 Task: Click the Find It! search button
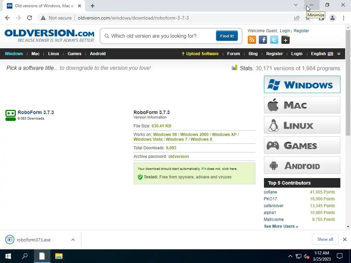click(x=227, y=36)
